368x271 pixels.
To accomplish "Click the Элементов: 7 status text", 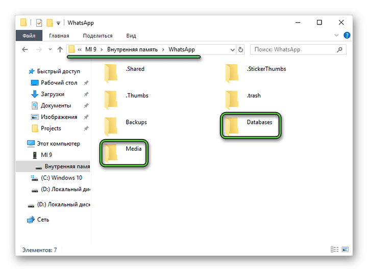I will coord(40,250).
